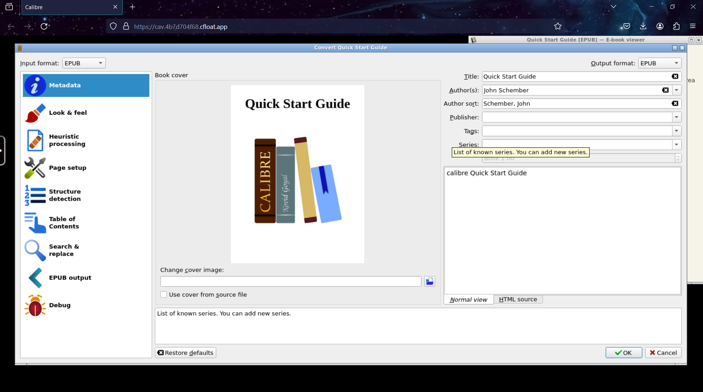Open the Heuristic processing section
Image resolution: width=703 pixels, height=392 pixels.
[x=86, y=140]
